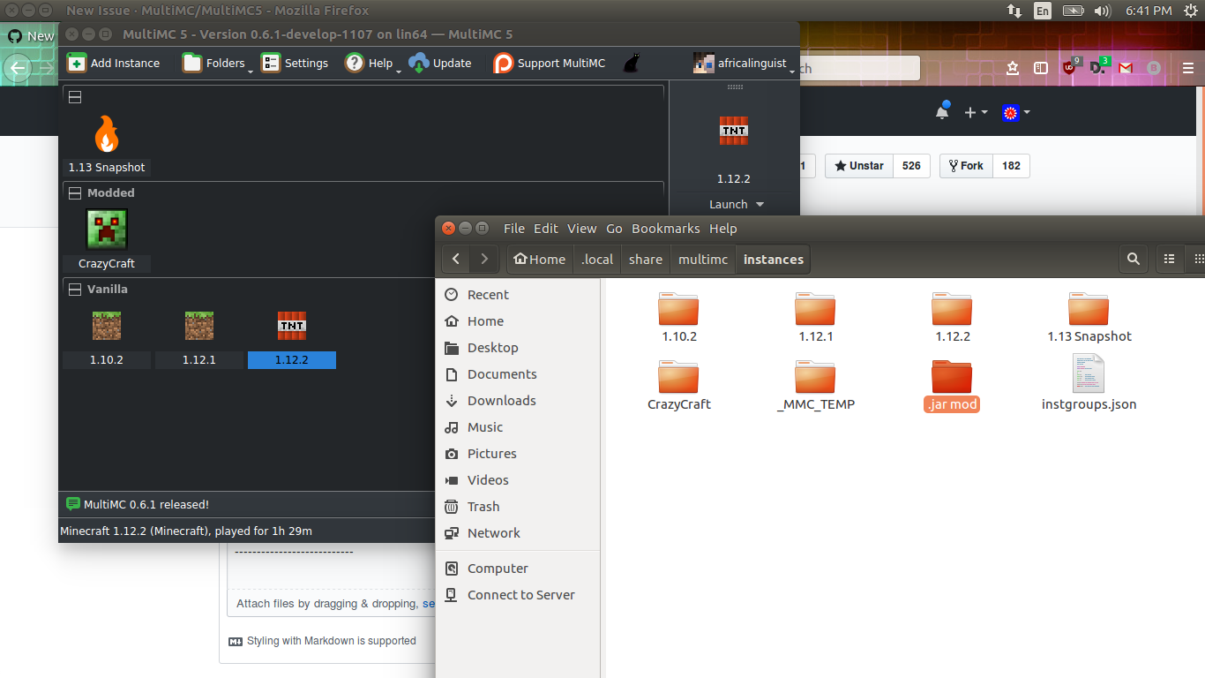Select the instgroups.json file
The width and height of the screenshot is (1205, 678).
point(1089,383)
